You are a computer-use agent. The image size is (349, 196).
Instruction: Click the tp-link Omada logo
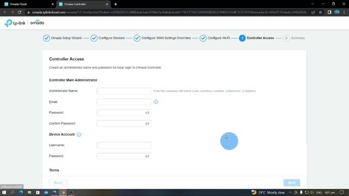click(x=24, y=23)
